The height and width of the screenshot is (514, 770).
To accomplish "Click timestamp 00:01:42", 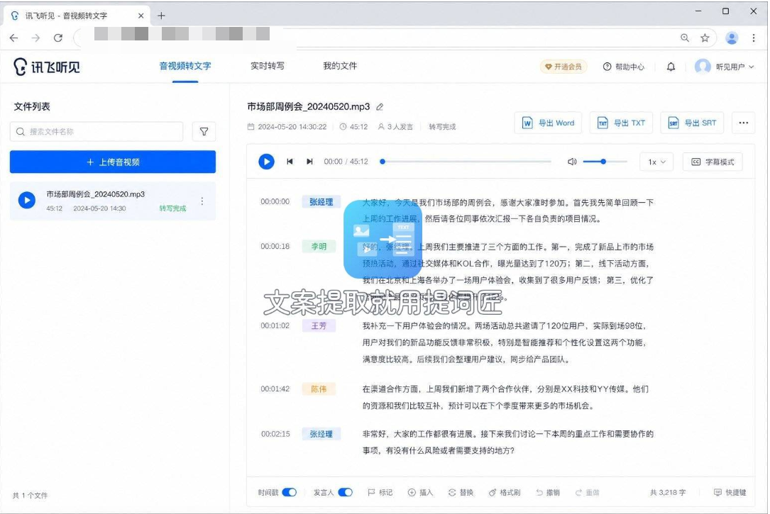I will [275, 389].
